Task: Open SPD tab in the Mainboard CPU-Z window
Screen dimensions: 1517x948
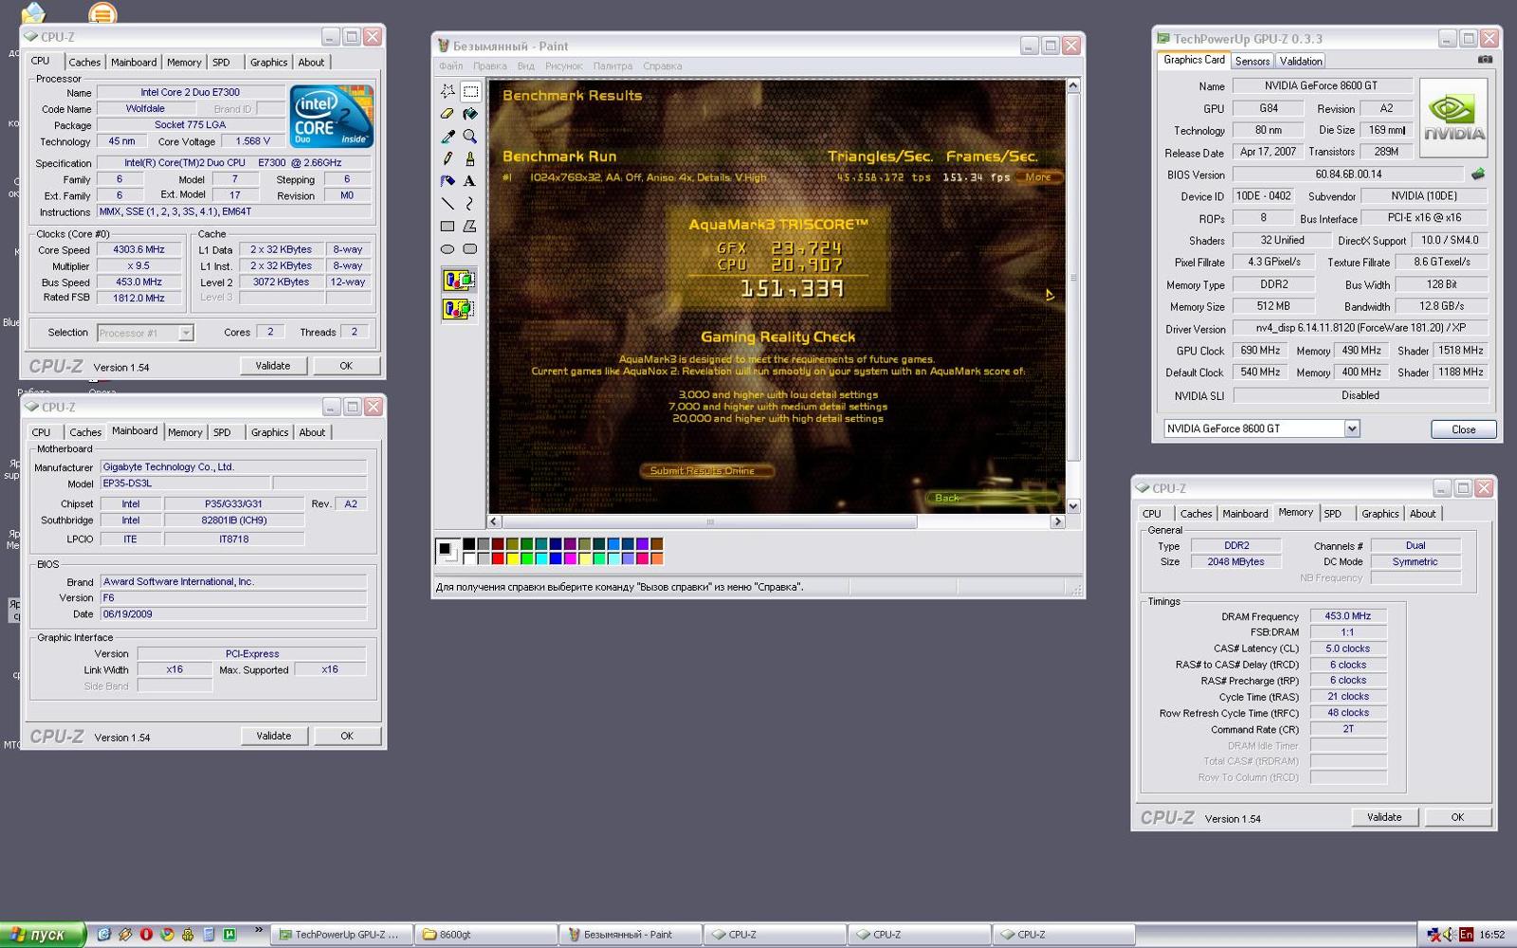Action: 222,432
